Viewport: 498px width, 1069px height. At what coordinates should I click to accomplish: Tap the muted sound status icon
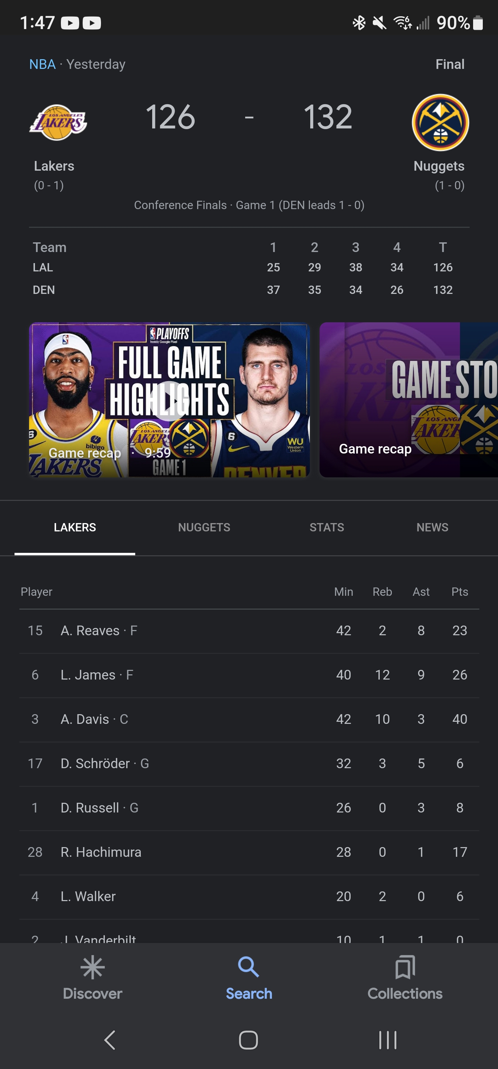(x=379, y=23)
